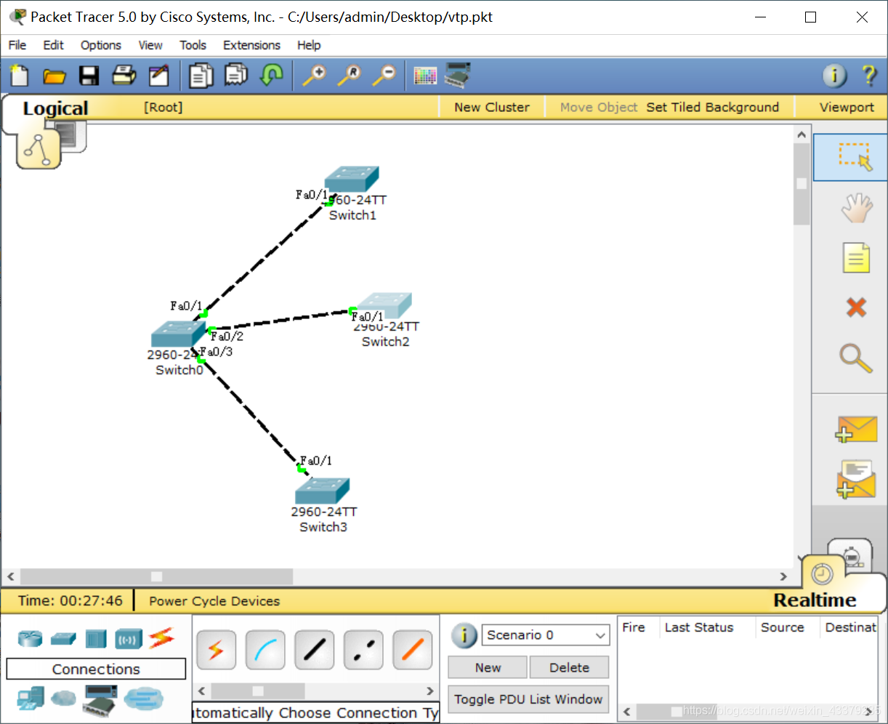
Task: Open the Print icon in toolbar
Action: [x=124, y=76]
